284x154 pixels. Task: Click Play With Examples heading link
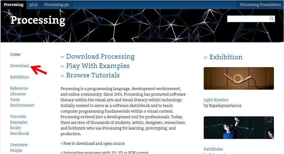click(x=98, y=66)
